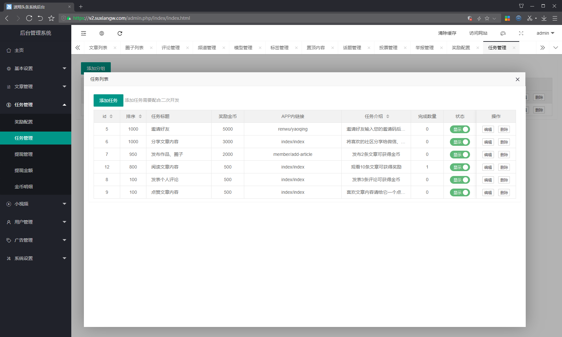Expand the 系统设置 sidebar menu
The width and height of the screenshot is (562, 337).
[36, 258]
